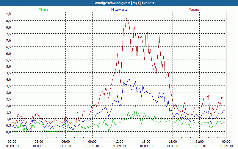Click the 19.09.18 date label
The height and width of the screenshot is (149, 238).
(226, 146)
